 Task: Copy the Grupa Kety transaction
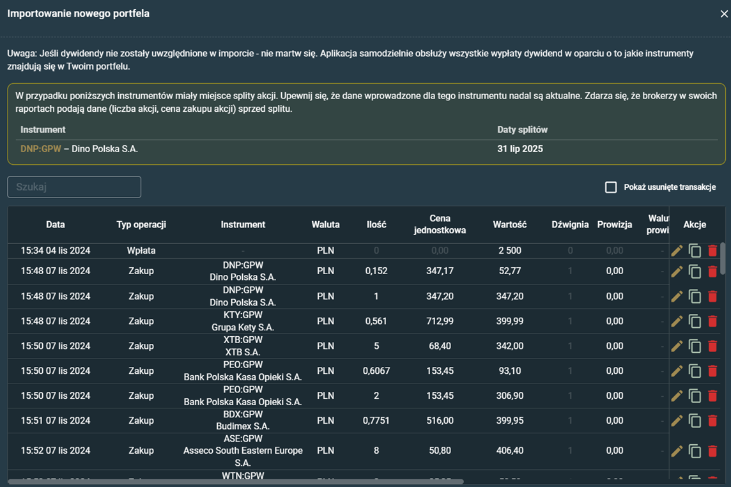pos(695,321)
